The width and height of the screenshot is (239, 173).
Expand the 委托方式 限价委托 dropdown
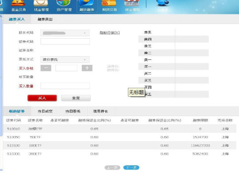pyautogui.click(x=65, y=59)
